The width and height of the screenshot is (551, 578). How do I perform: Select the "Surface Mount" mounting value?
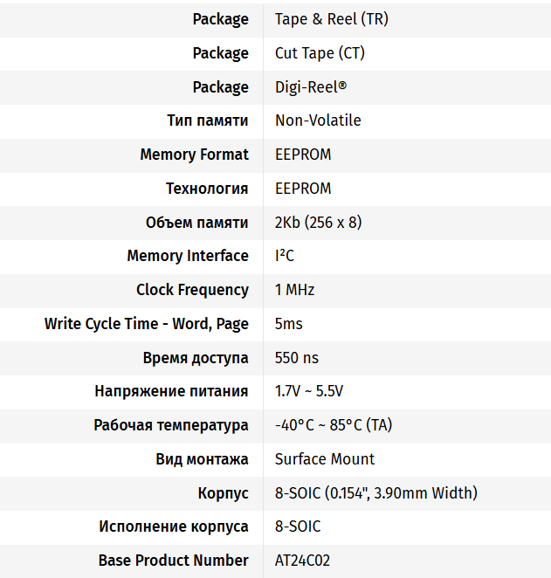325,459
